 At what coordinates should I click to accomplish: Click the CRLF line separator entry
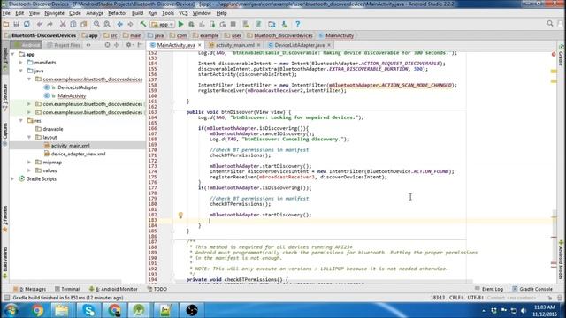pos(456,298)
